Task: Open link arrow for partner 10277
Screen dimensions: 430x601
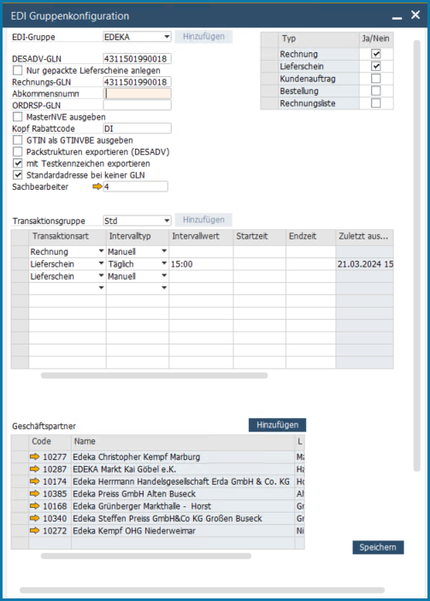Action: [34, 457]
